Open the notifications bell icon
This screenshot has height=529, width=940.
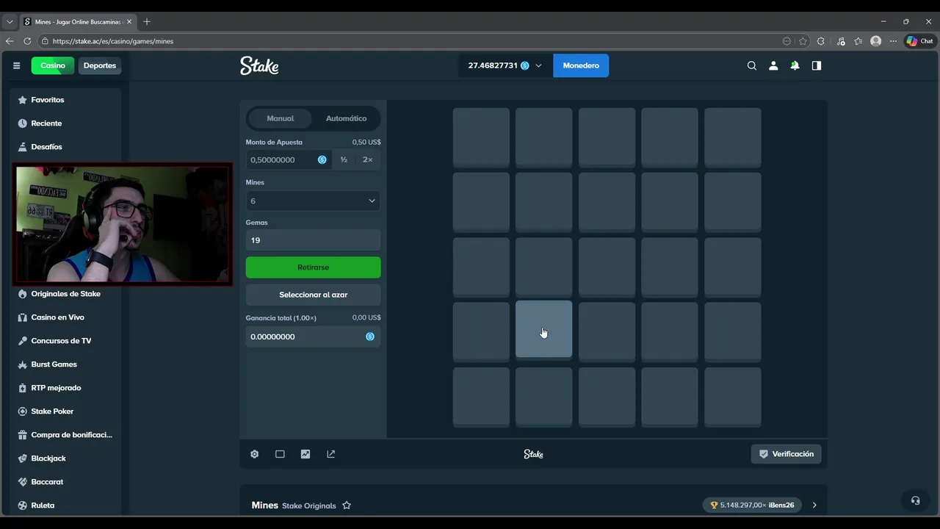coord(795,65)
